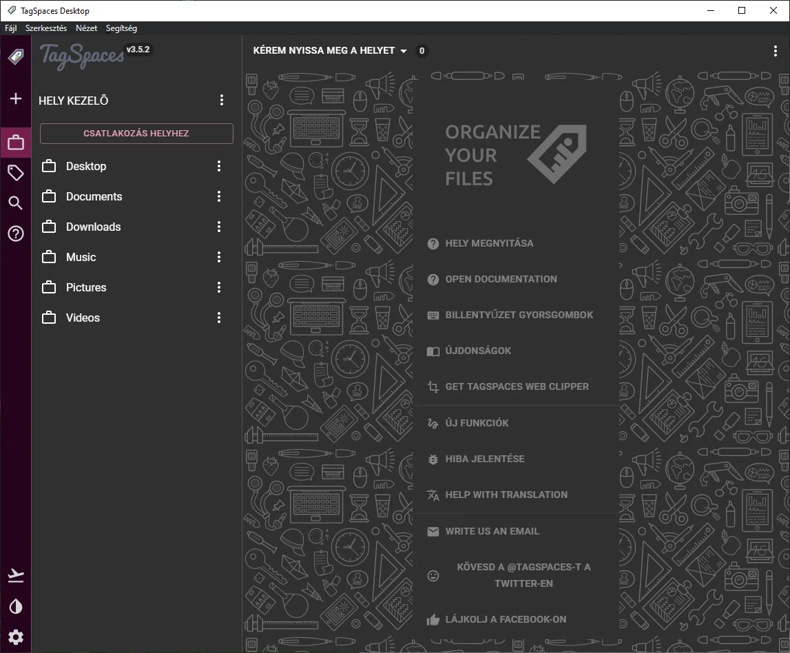
Task: Click the Desktop briefcase icon
Action: (49, 166)
